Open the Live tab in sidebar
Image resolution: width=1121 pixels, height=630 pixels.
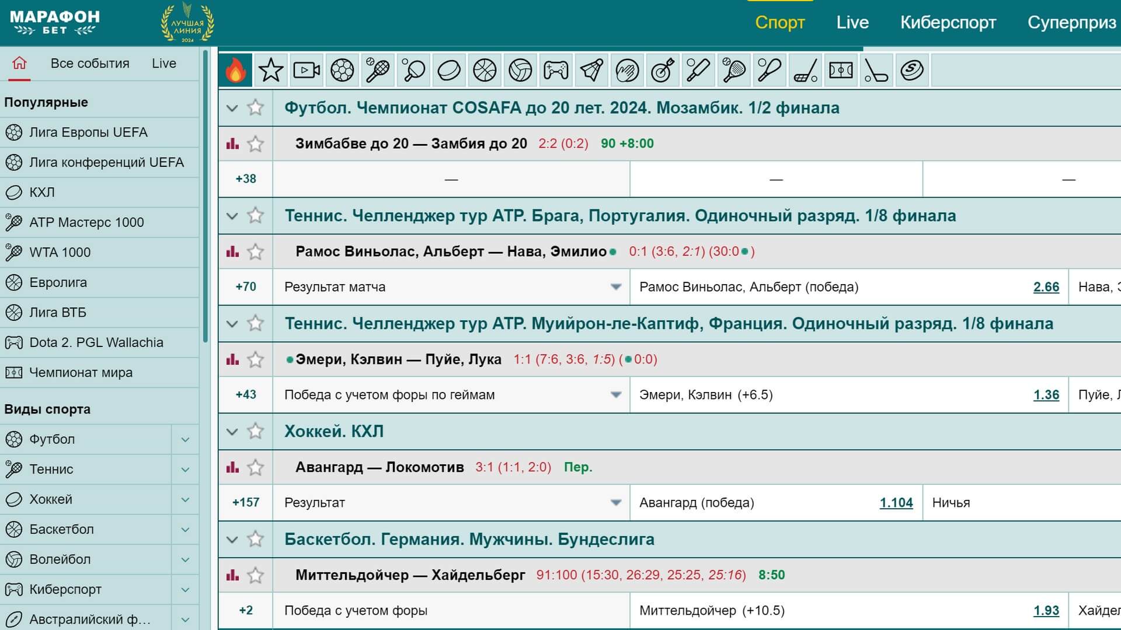(x=163, y=63)
